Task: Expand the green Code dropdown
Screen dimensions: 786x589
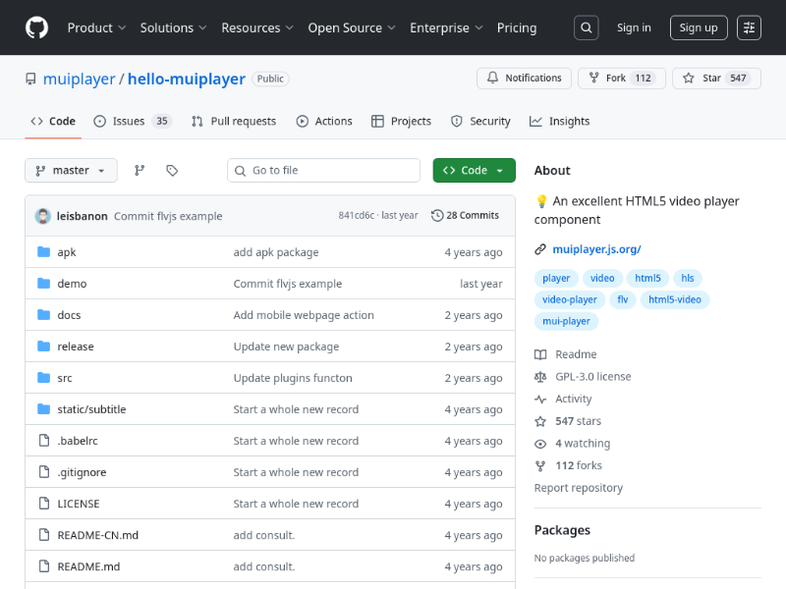Action: click(474, 171)
